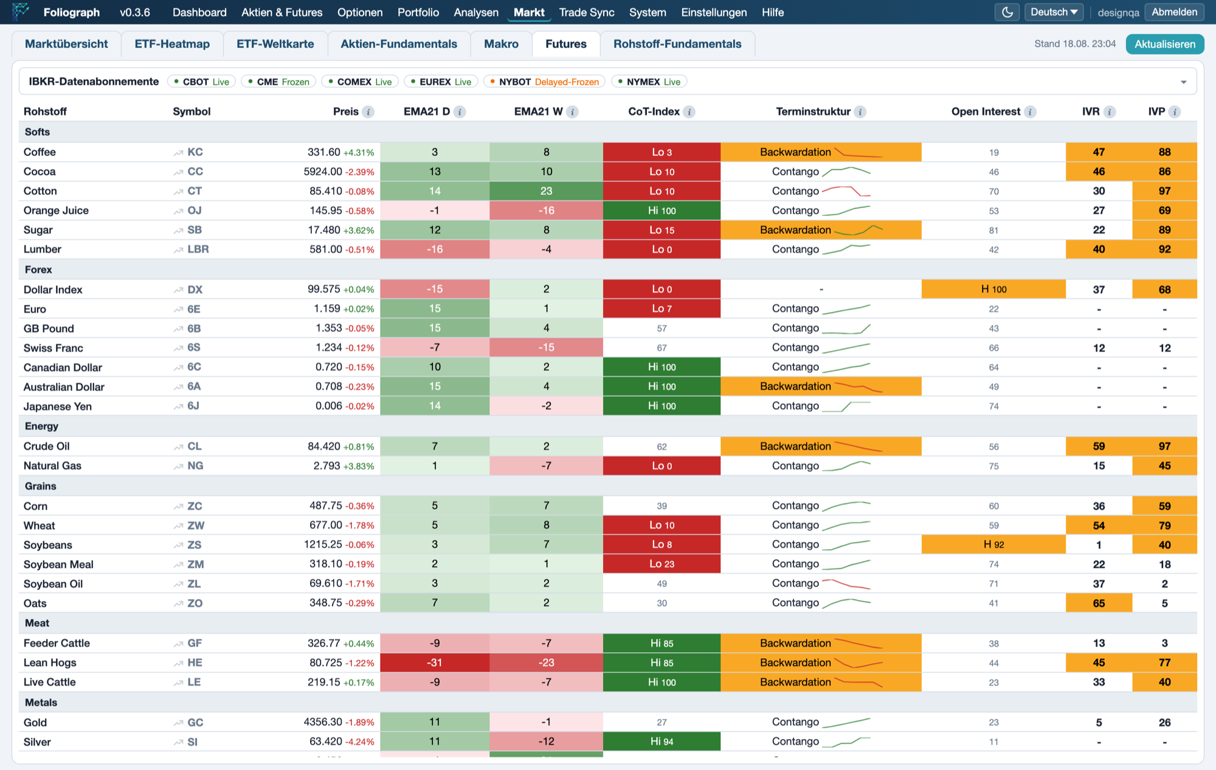Image resolution: width=1216 pixels, height=770 pixels.
Task: Open the chart icon for Swiss Franc 6S
Action: coord(178,349)
